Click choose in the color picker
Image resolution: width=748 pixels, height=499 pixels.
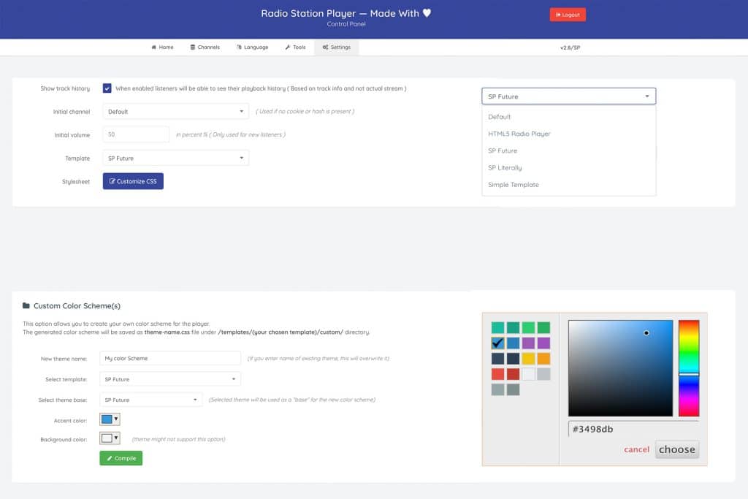677,449
